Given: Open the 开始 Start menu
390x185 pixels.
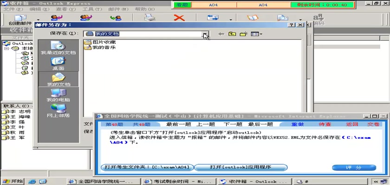Looking at the screenshot, I should (13, 181).
